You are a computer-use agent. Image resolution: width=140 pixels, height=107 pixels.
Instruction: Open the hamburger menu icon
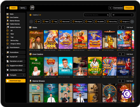coord(8,8)
